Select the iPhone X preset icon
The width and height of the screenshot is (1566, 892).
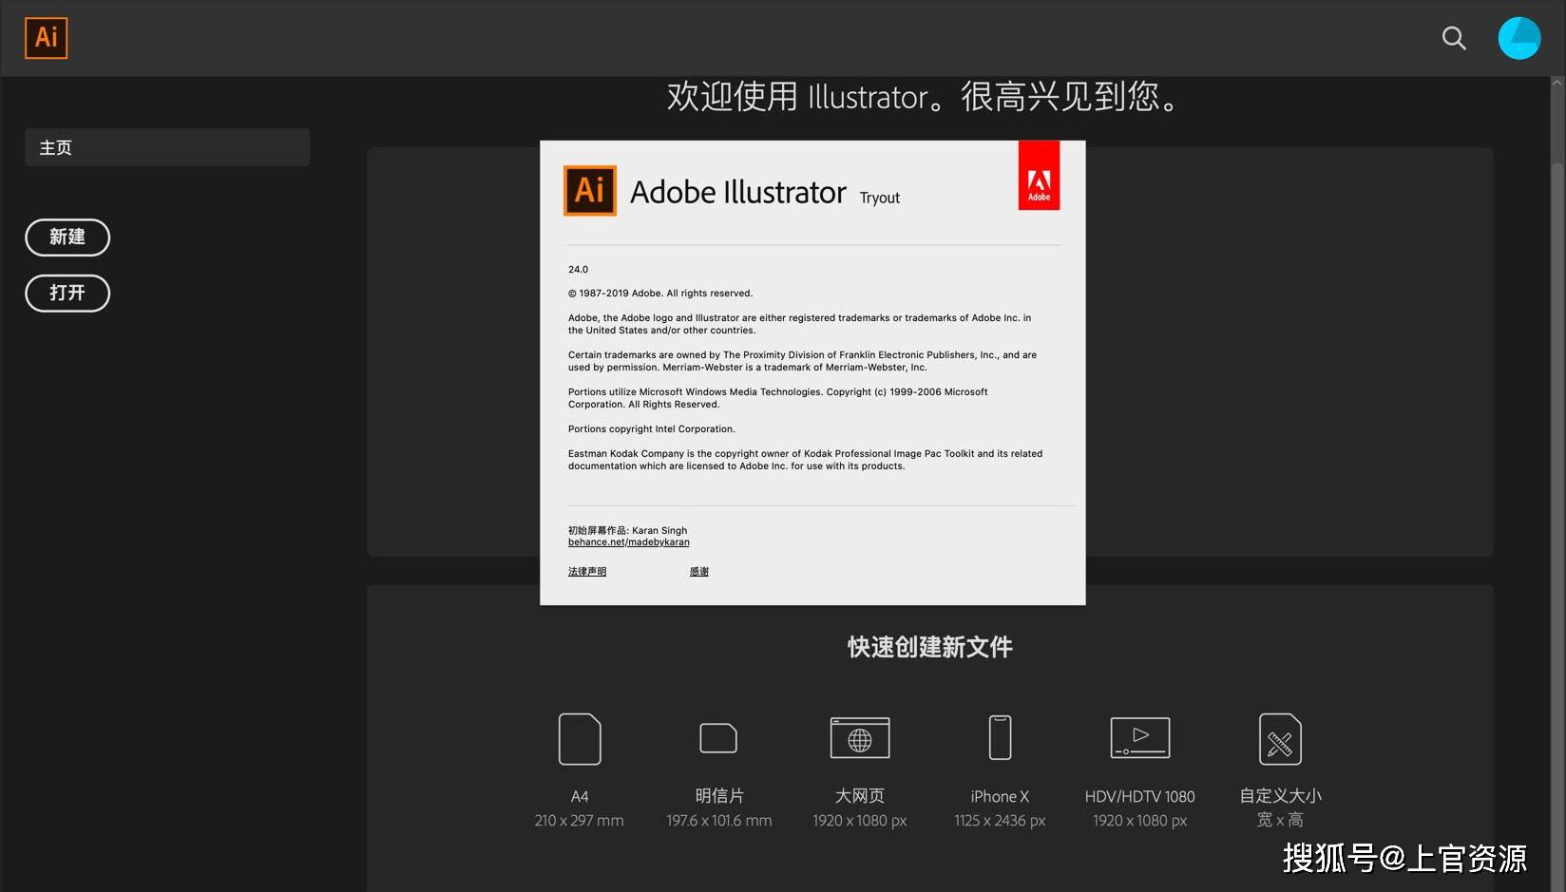coord(999,739)
